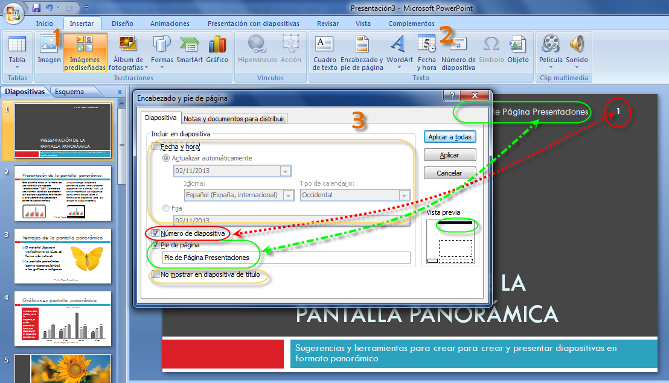Redo action in quick access toolbar
The image size is (669, 383).
(69, 8)
